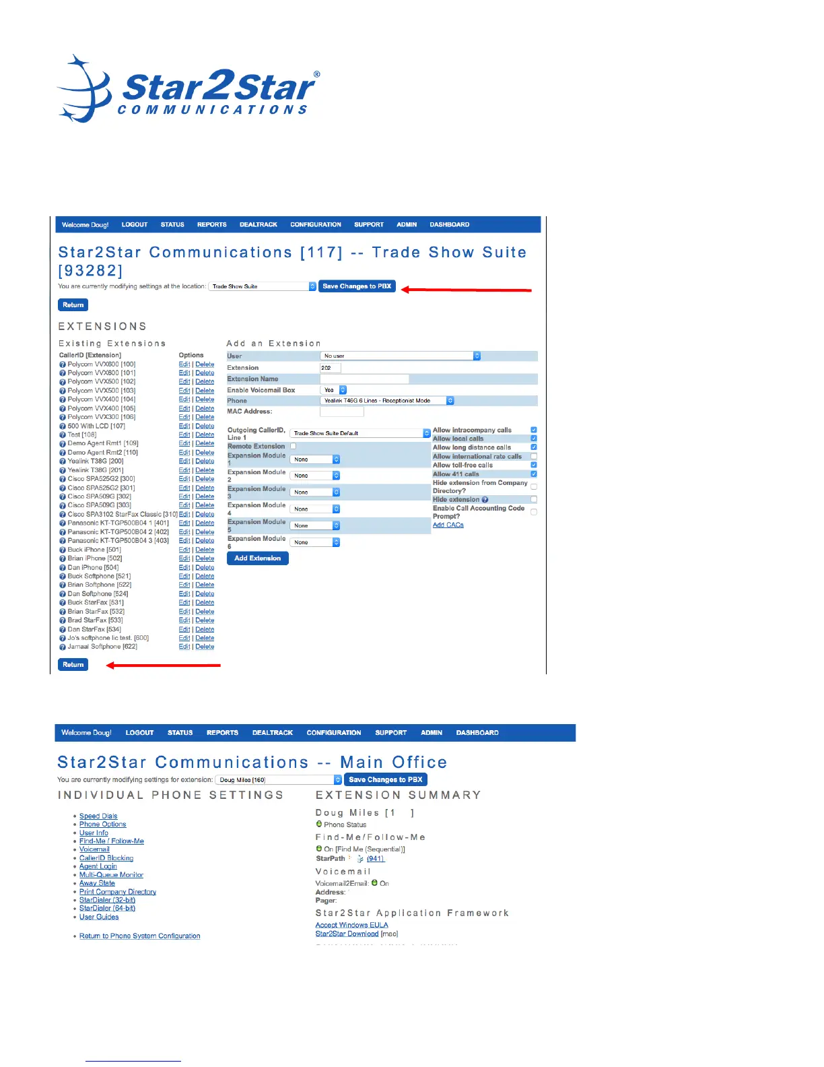Click Add Extension button
Viewport: 824px width, 1067px height.
(258, 558)
